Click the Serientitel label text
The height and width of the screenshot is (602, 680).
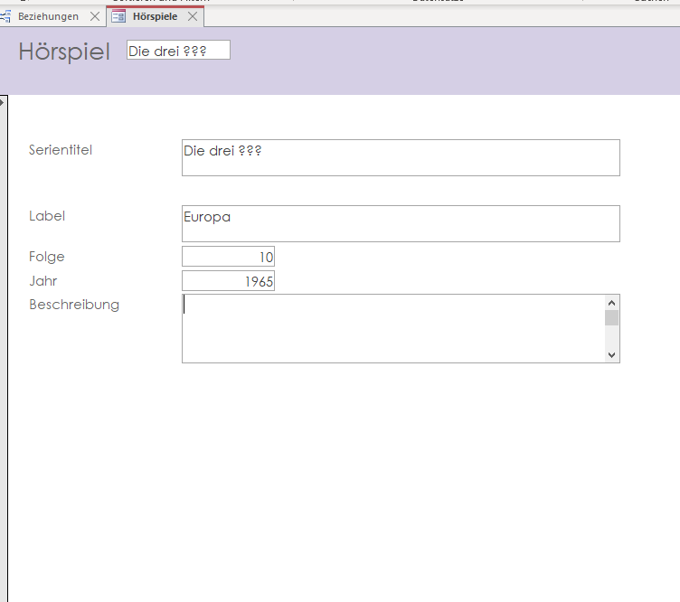tap(61, 150)
